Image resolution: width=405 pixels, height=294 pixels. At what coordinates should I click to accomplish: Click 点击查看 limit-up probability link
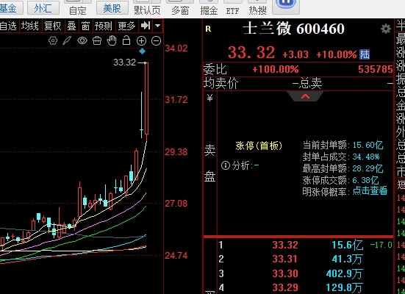pyautogui.click(x=370, y=190)
